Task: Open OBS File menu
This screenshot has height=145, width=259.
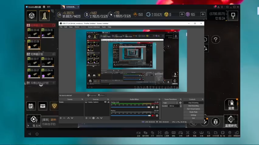Action: tap(61, 27)
